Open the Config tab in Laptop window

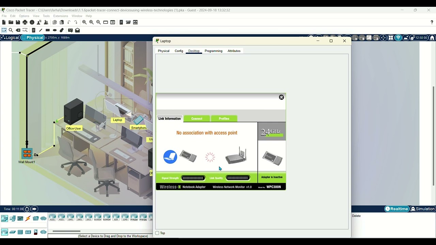click(179, 51)
